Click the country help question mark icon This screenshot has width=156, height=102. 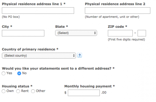click(x=80, y=55)
